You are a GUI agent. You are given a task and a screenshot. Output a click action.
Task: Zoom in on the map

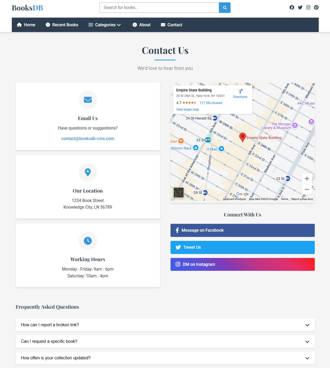[x=307, y=179]
